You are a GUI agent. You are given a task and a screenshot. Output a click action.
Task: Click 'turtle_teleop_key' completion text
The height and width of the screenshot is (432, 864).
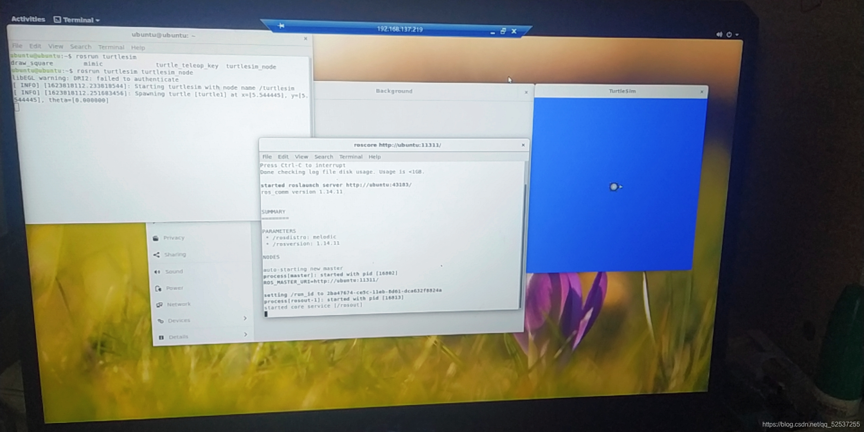click(187, 66)
